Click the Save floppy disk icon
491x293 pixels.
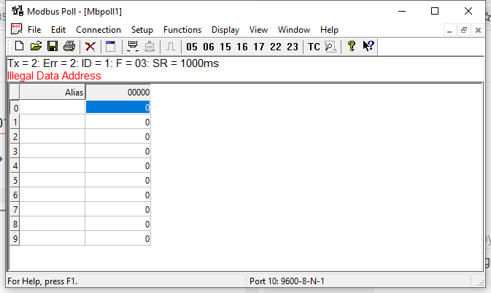pos(53,46)
